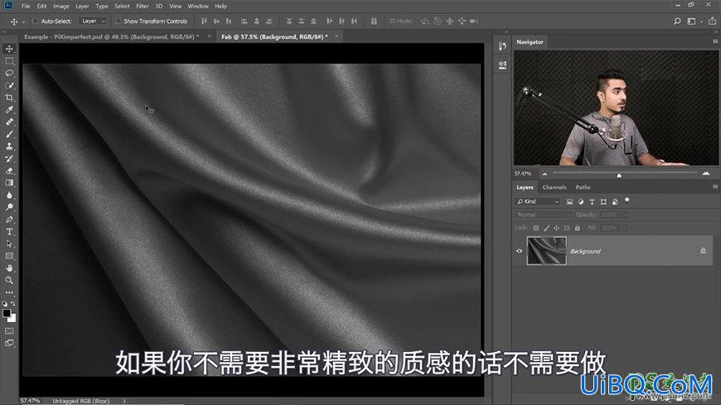The image size is (721, 405).
Task: Open the Image menu
Action: coord(60,7)
